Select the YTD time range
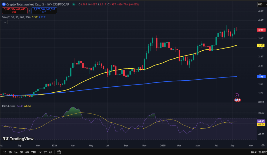 coord(33,152)
